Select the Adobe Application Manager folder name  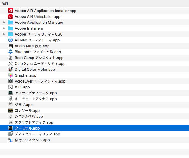[x=39, y=23]
